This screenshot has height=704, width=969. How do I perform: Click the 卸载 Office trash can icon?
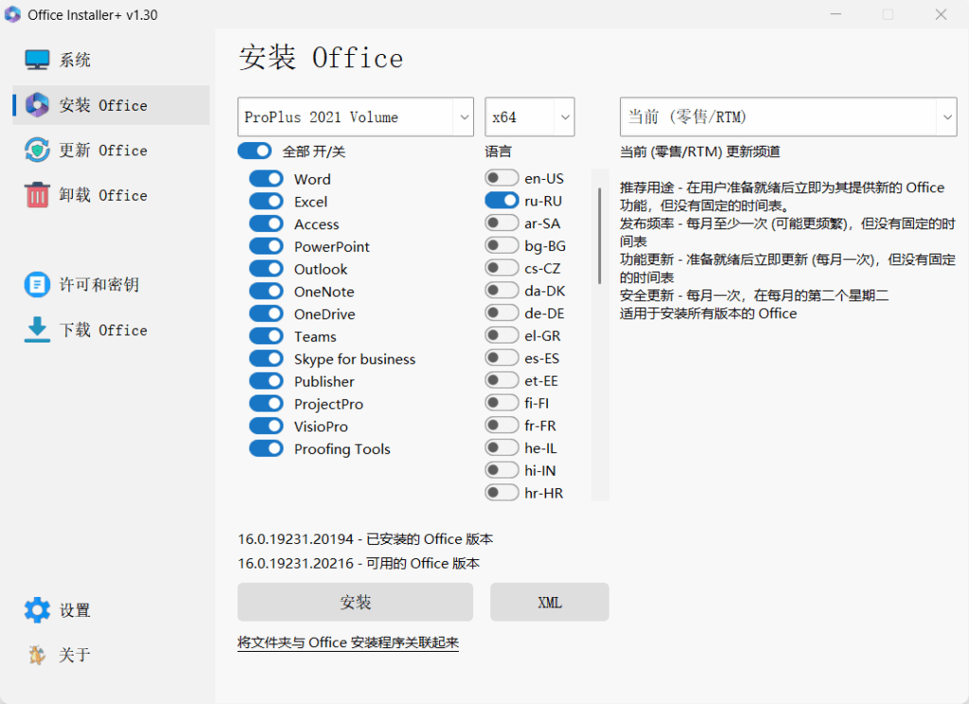tap(35, 195)
